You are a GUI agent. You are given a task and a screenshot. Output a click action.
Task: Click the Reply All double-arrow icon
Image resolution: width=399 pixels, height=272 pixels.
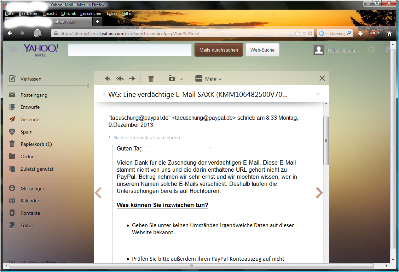(x=120, y=79)
